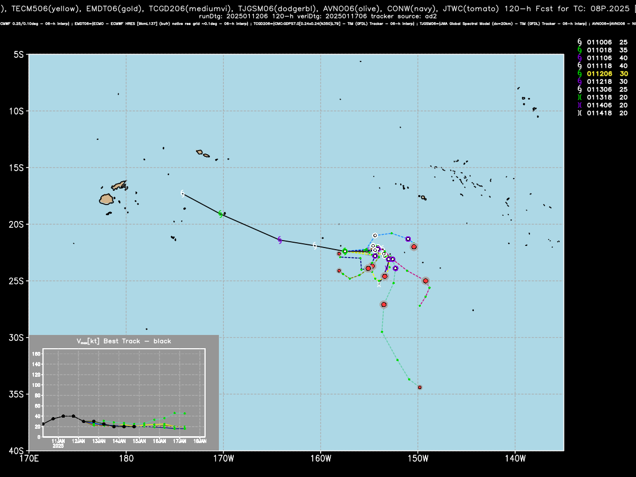Select the white 011418 legend symbol
Screen dimensions: 636x477
tap(580, 113)
